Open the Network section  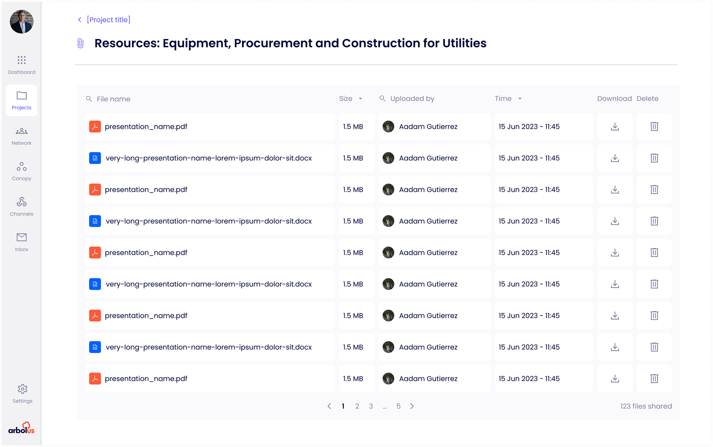(22, 136)
